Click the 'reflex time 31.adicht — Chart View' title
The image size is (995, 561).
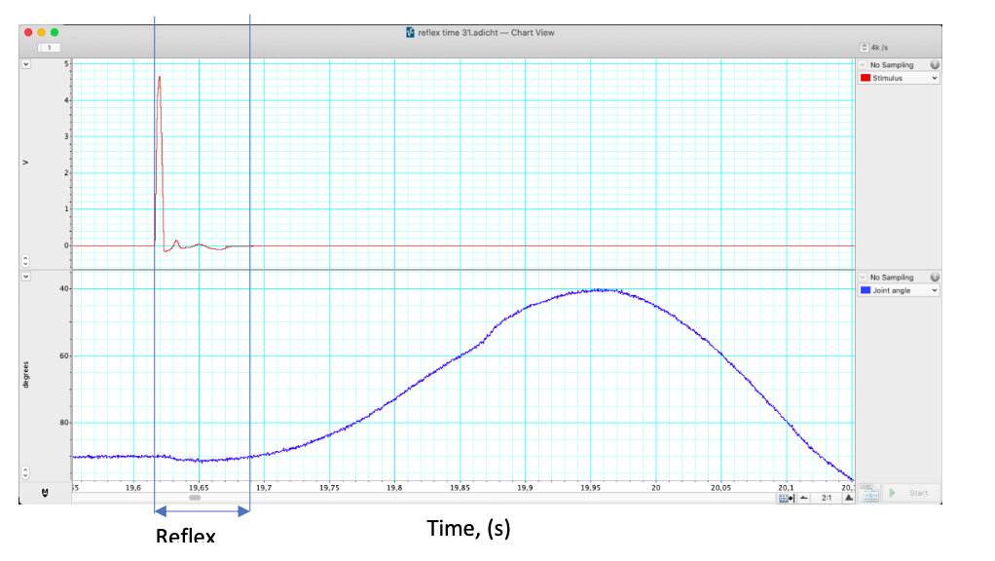pos(486,32)
